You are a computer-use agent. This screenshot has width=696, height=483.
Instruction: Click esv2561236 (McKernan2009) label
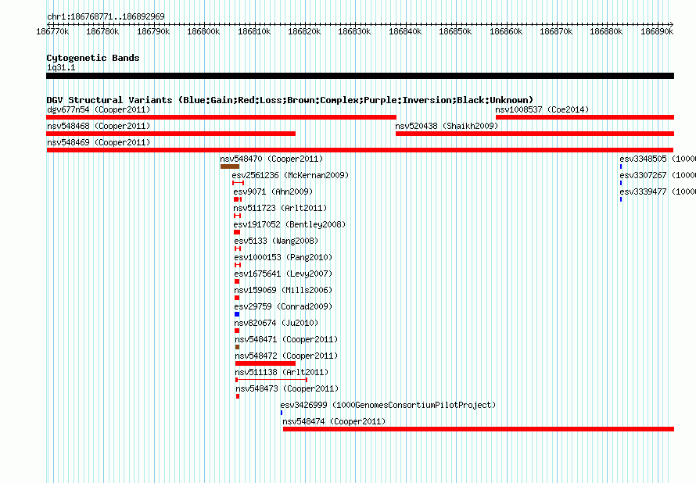pyautogui.click(x=290, y=175)
